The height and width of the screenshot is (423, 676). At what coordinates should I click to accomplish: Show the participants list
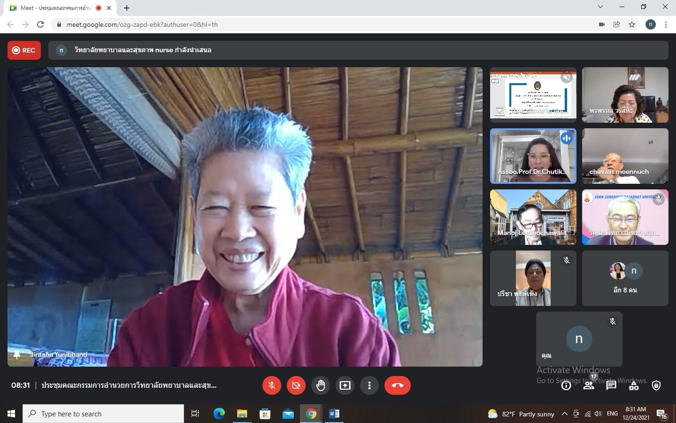pyautogui.click(x=588, y=386)
